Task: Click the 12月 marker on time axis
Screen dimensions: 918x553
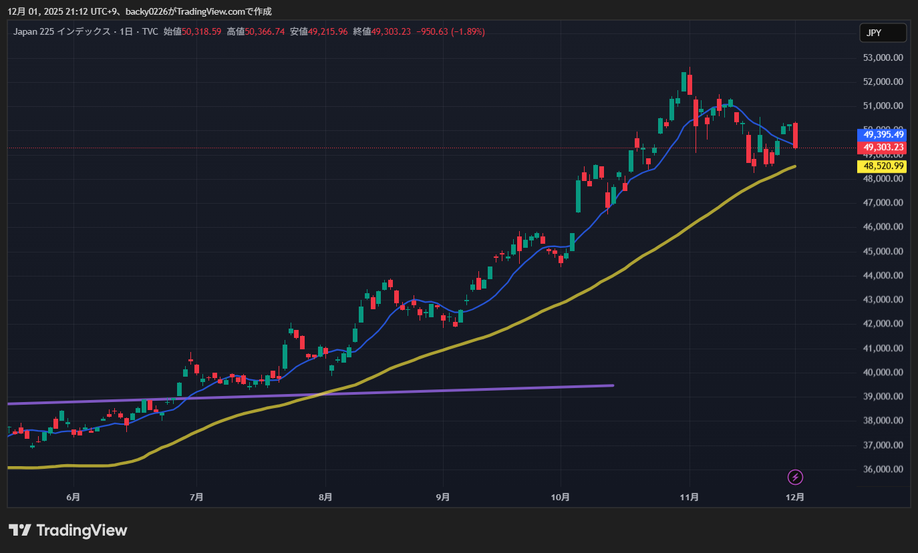Action: pyautogui.click(x=795, y=497)
